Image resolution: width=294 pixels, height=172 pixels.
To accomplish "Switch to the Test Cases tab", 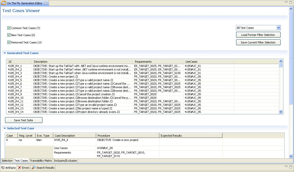I will (x=21, y=161).
